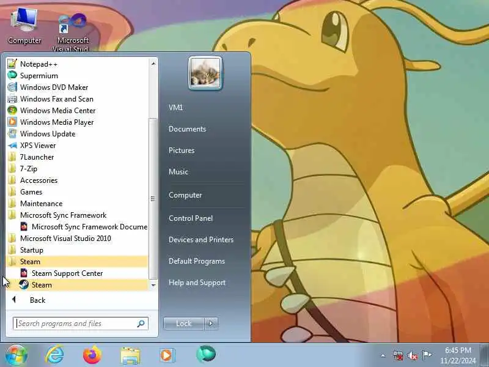Click the Lock button
The width and height of the screenshot is (489, 367).
click(184, 324)
